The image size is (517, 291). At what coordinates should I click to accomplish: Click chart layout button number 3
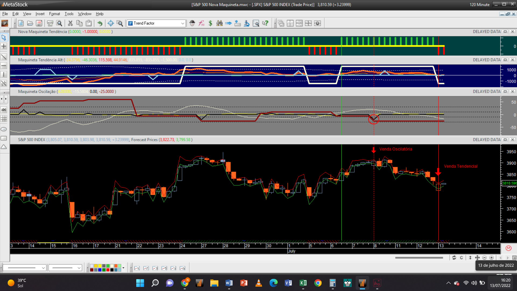pyautogui.click(x=155, y=268)
